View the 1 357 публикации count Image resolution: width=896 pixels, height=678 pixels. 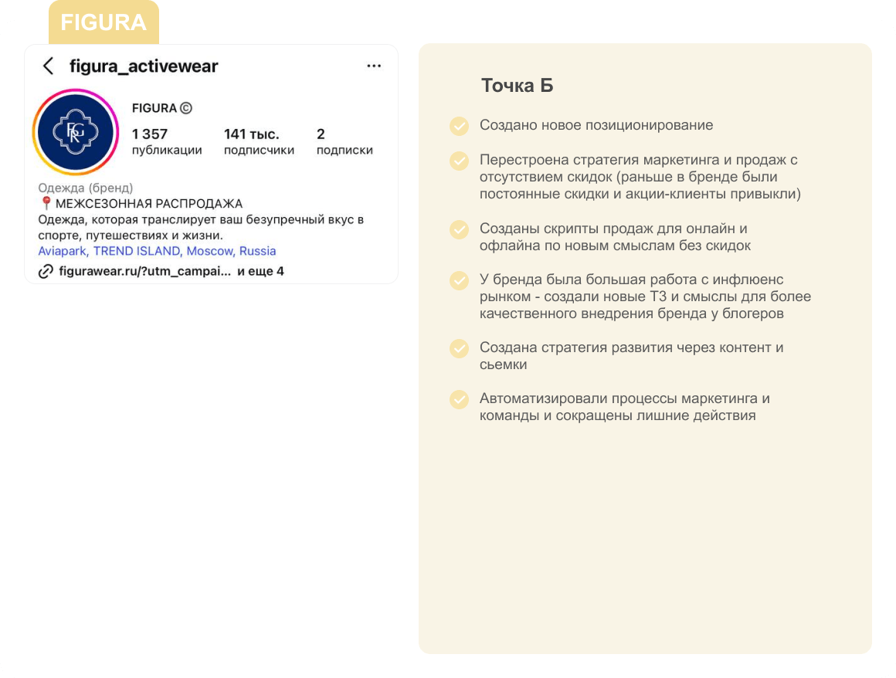[166, 141]
